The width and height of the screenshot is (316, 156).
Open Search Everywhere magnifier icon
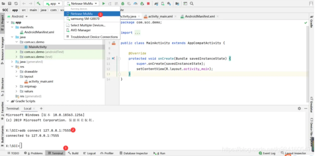[x=192, y=4]
